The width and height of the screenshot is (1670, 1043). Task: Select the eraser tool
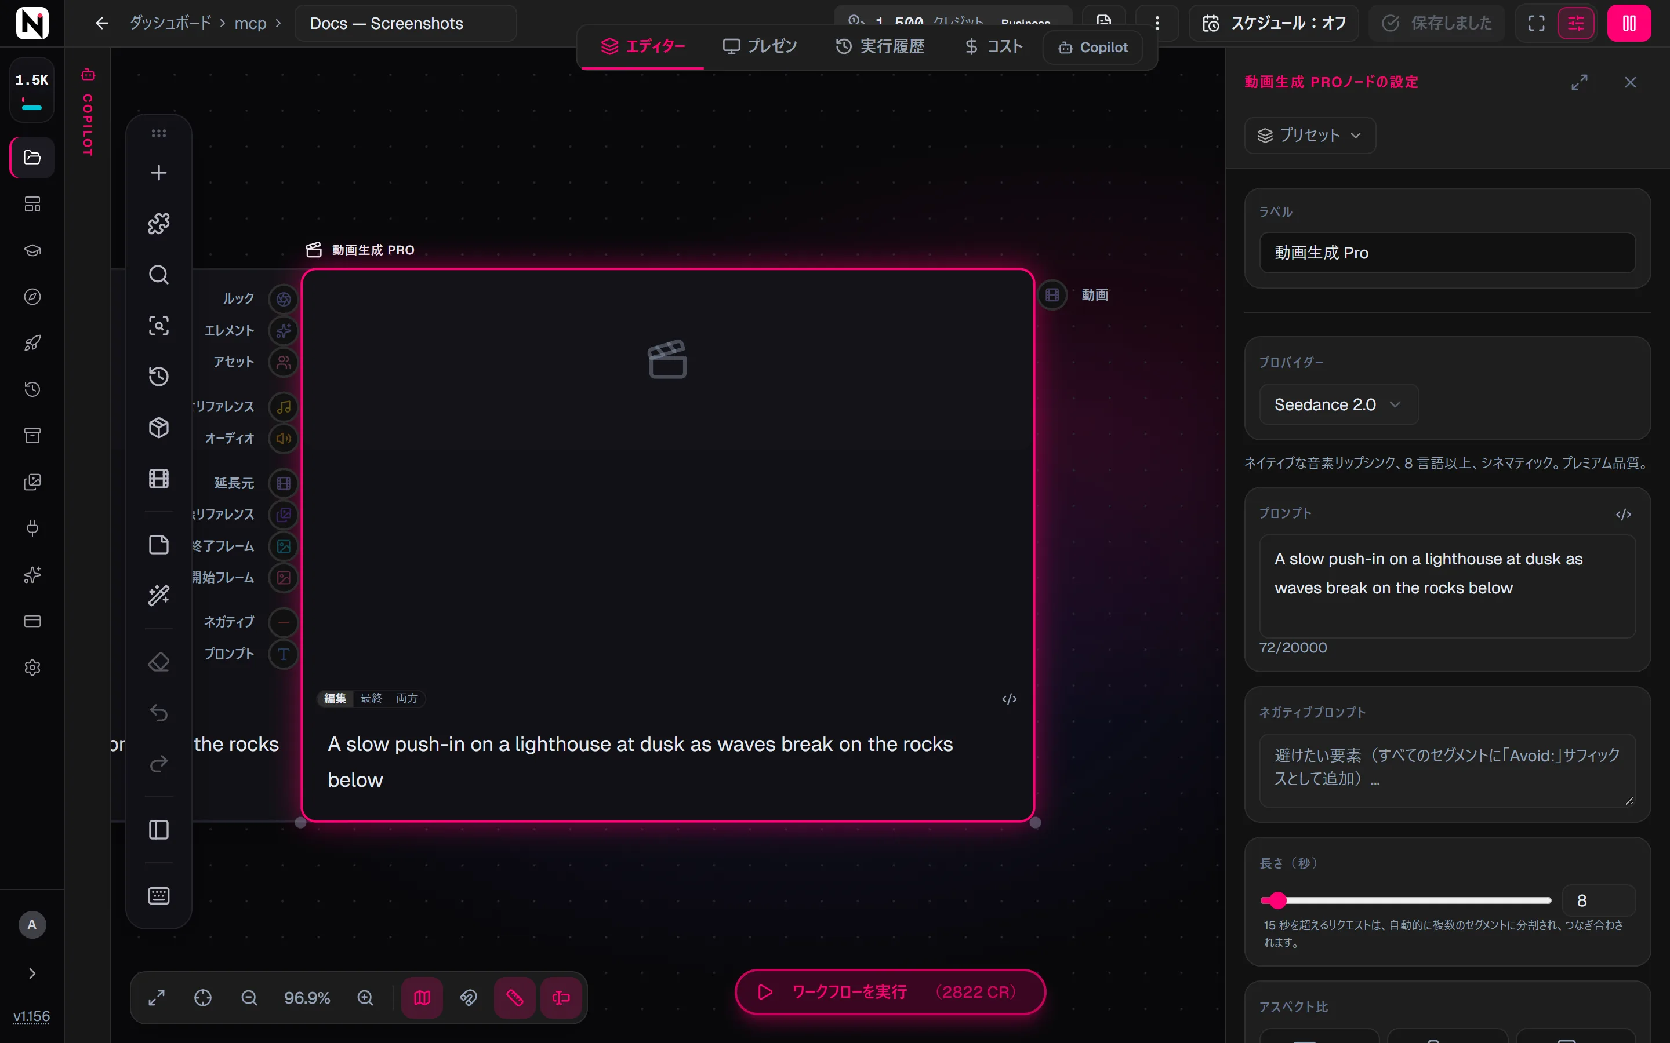(x=159, y=662)
